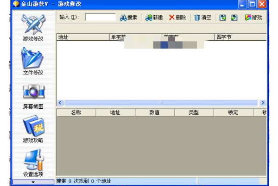This screenshot has height=186, width=278.
Task: Click the status bar search count text
Action: [84, 181]
